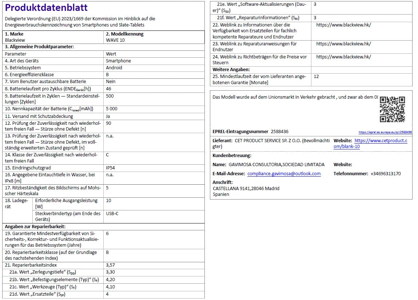The image size is (418, 300).
Task: Click the Werkzeuge value 4,10
Action: (110, 287)
